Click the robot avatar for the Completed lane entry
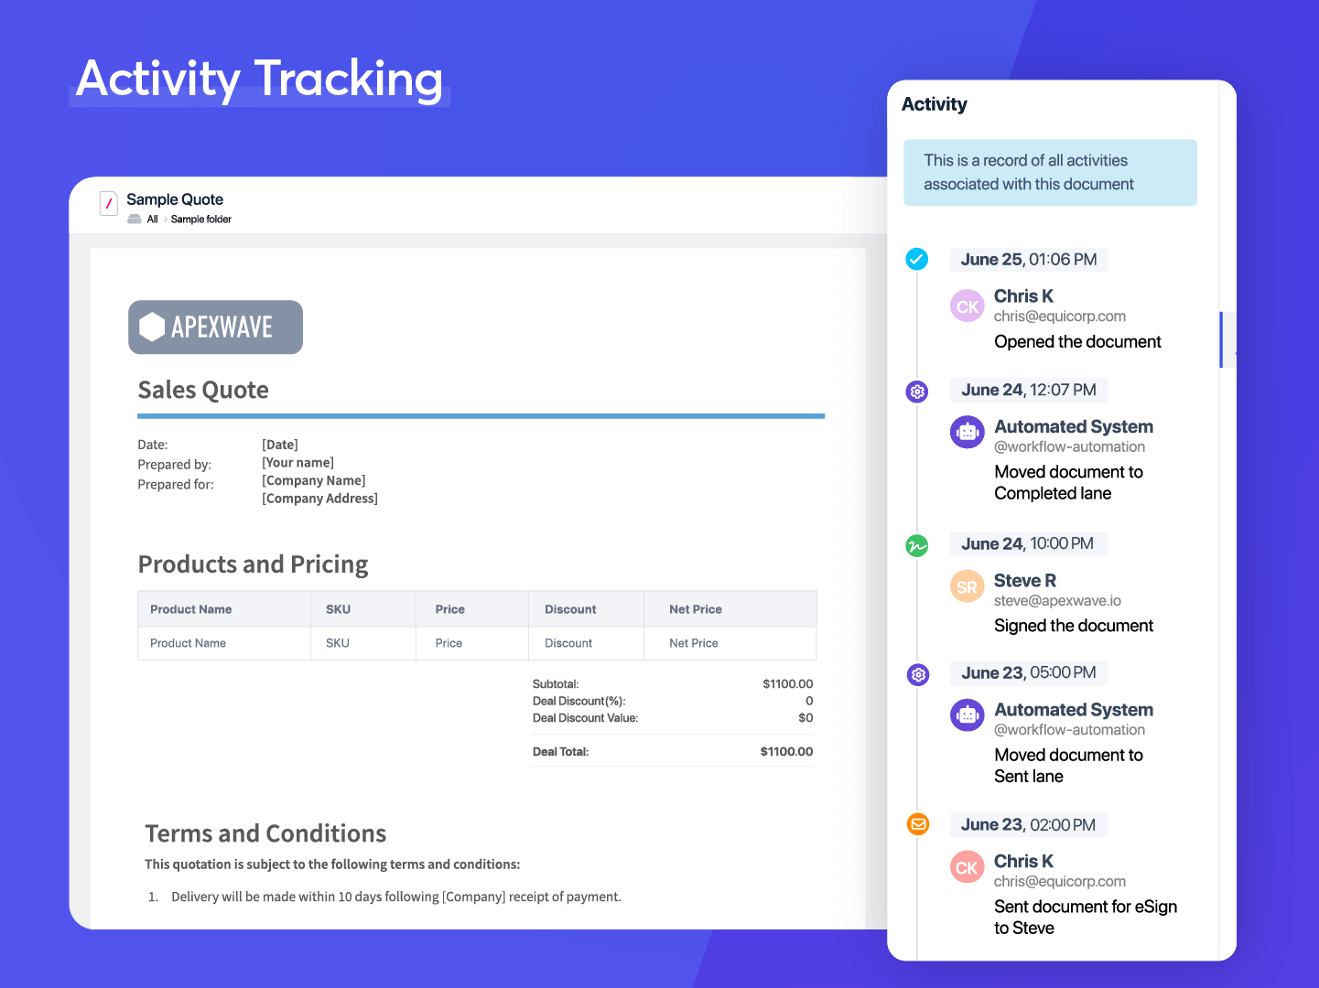Screen dimensions: 1319x988 (968, 432)
